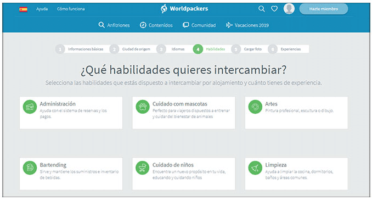Open the Cómo funciona link
Image resolution: width=372 pixels, height=201 pixels.
71,9
